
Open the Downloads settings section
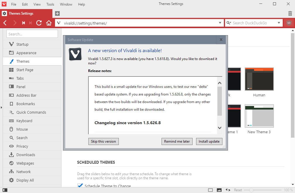[x=32, y=155]
